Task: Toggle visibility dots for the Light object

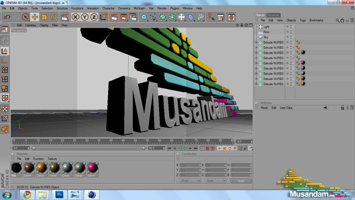Action: point(291,27)
